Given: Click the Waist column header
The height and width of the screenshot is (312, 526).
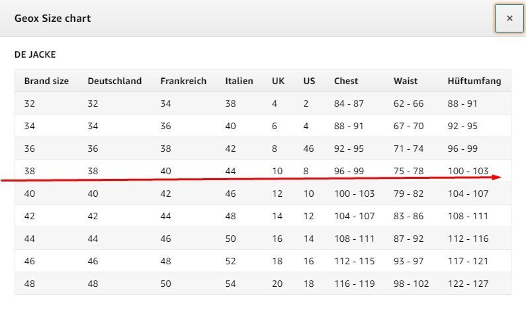Looking at the screenshot, I should coord(405,81).
